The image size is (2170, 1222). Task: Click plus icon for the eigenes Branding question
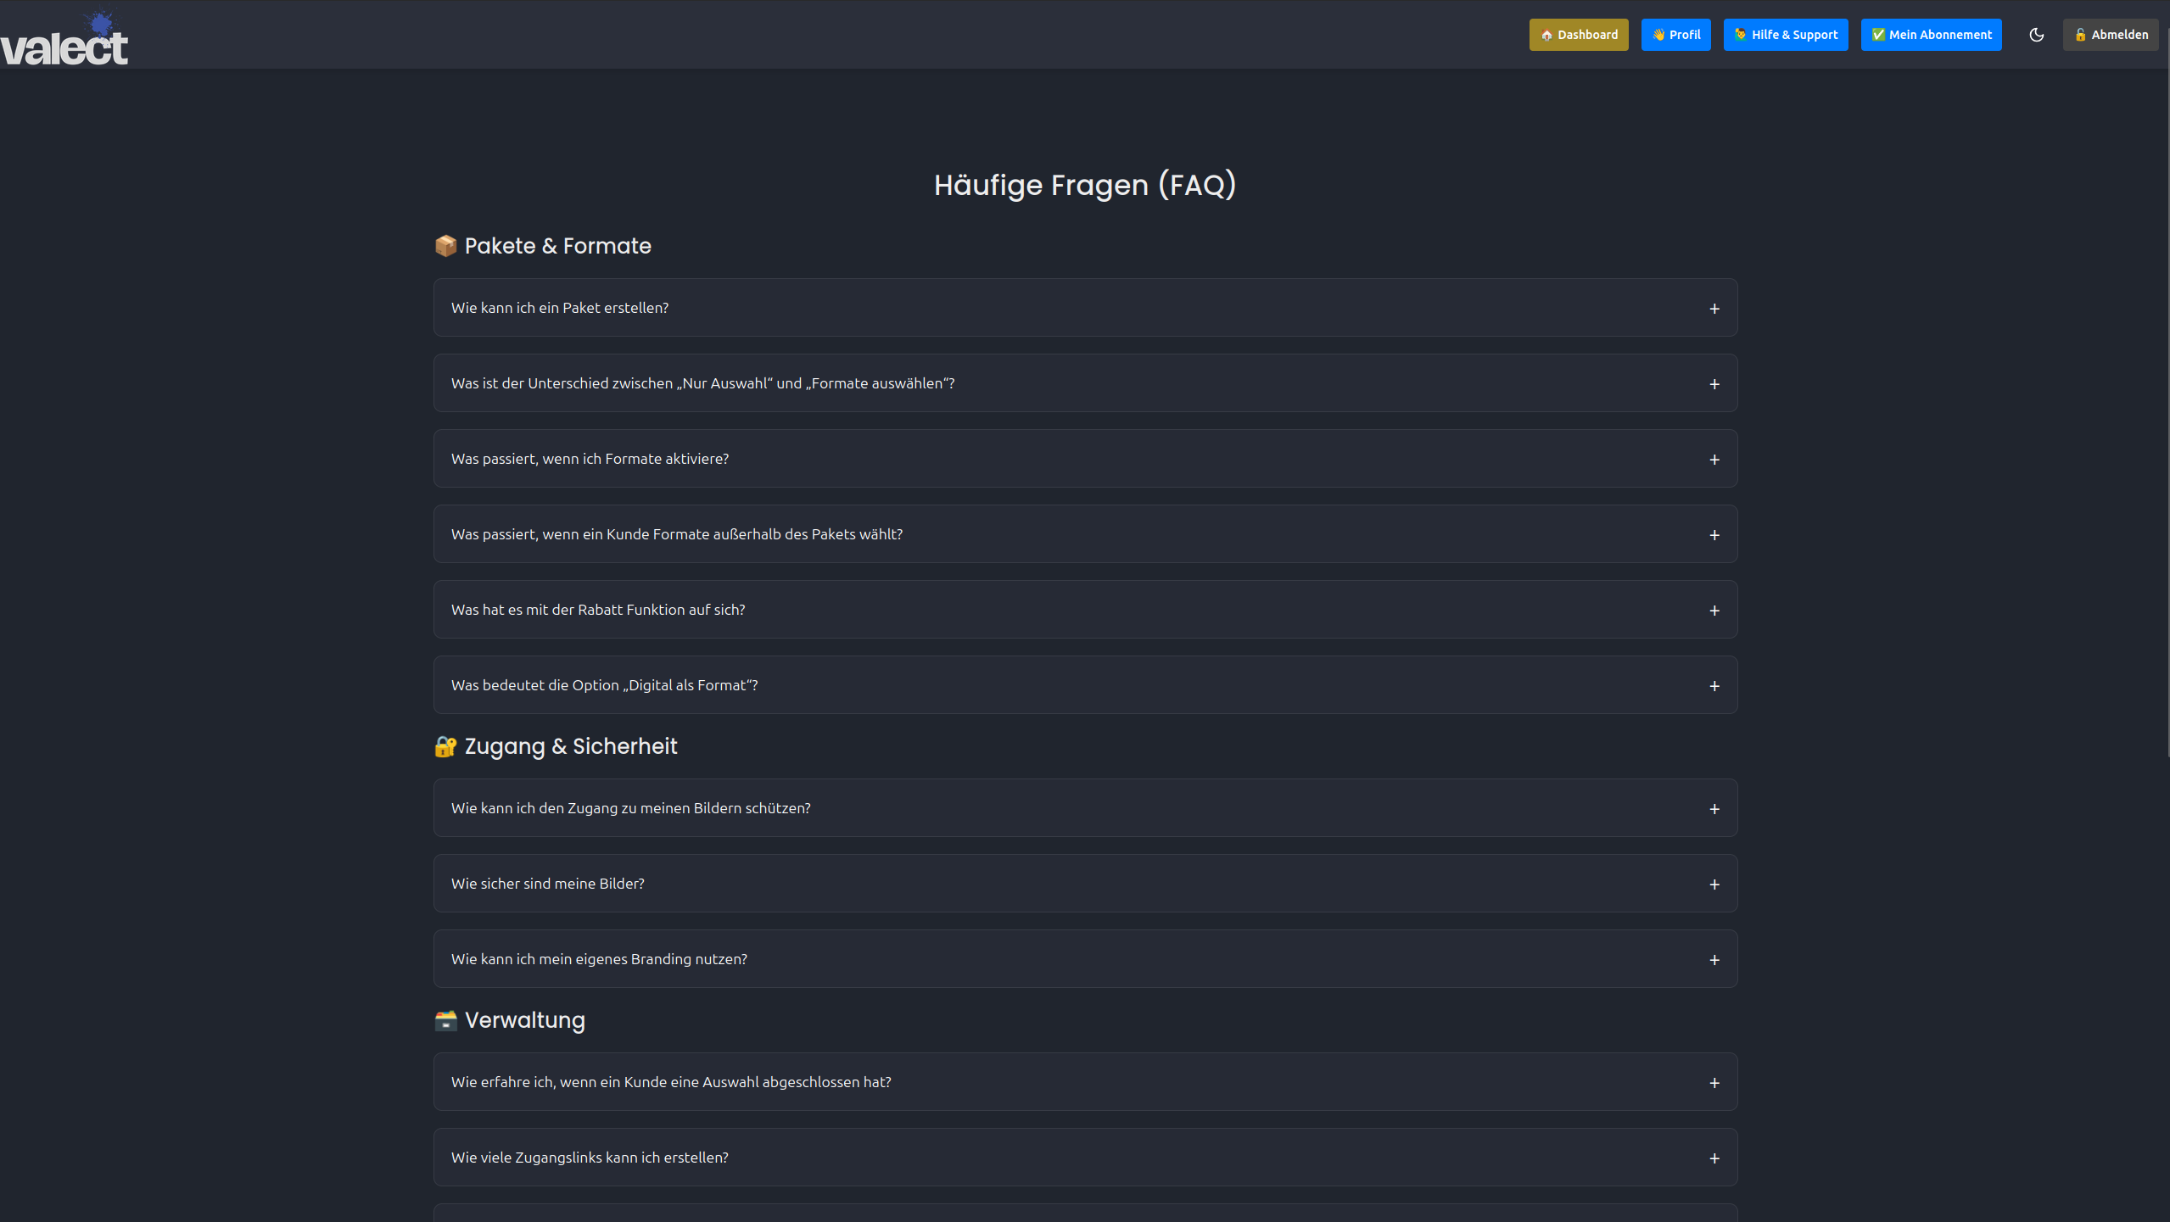[x=1714, y=960]
